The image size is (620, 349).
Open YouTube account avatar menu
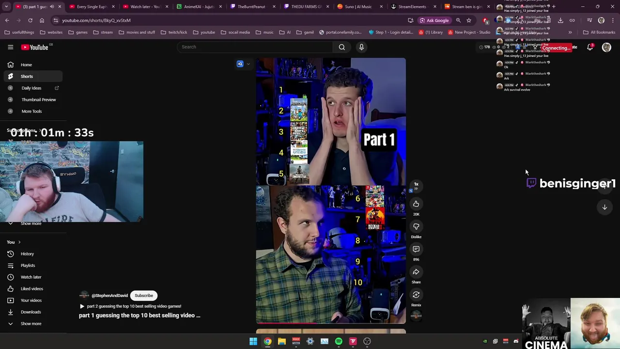point(606,47)
